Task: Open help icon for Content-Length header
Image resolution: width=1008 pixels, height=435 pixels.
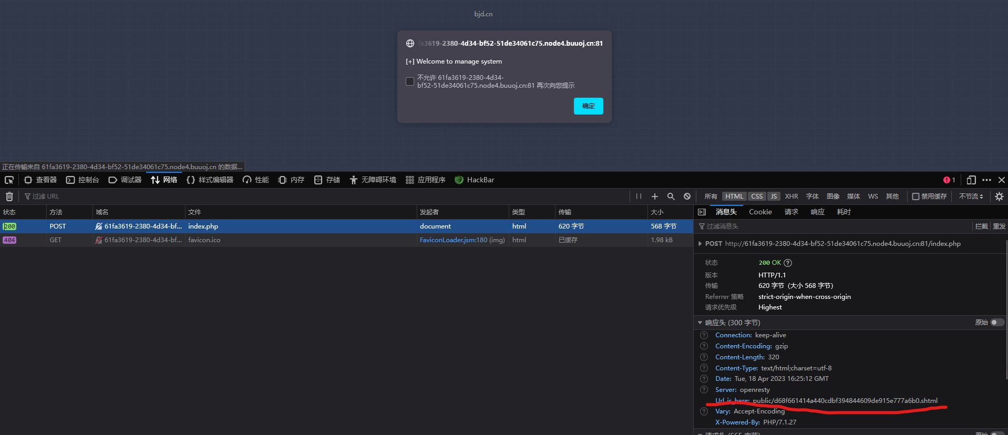Action: 704,357
